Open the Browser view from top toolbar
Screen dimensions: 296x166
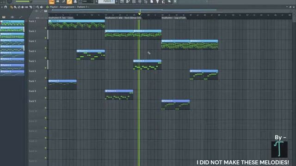pos(146,2)
